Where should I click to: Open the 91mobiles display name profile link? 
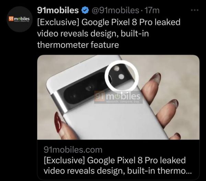click(58, 10)
